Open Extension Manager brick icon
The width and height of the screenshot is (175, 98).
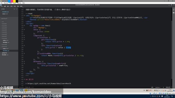tap(174, 13)
